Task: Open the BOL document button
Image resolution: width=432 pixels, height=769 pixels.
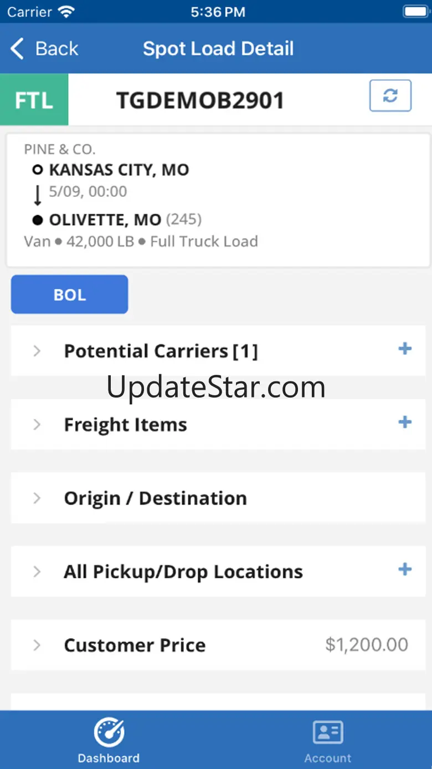Action: pos(70,294)
